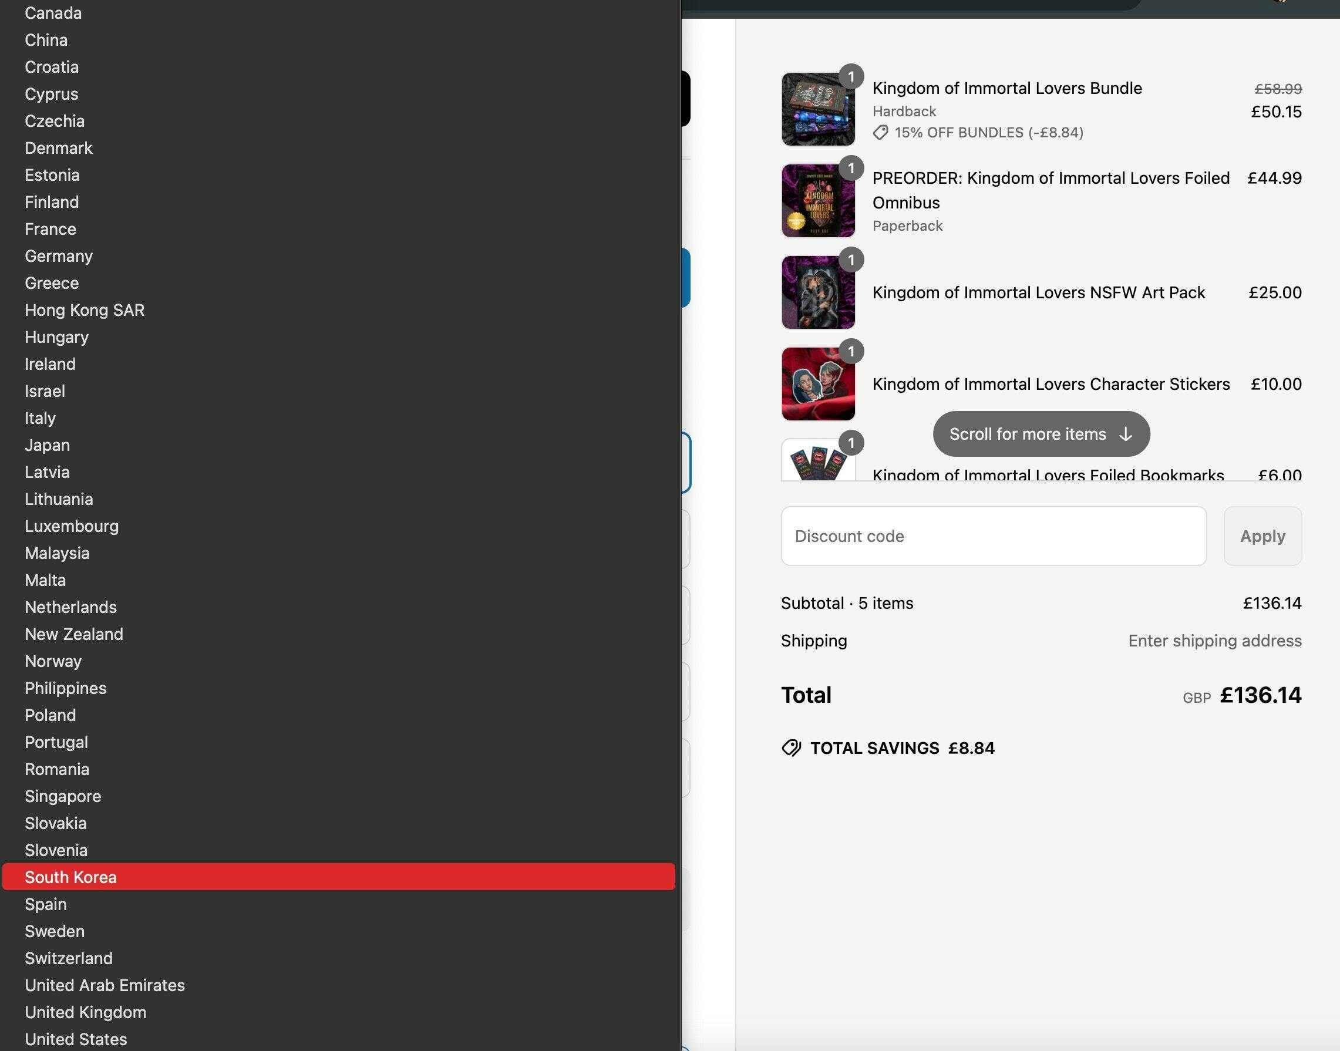Click the down arrow in Scroll for more items
The height and width of the screenshot is (1051, 1340).
pos(1125,434)
